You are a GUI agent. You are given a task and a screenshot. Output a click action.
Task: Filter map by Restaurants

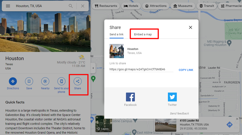(x=106, y=6)
